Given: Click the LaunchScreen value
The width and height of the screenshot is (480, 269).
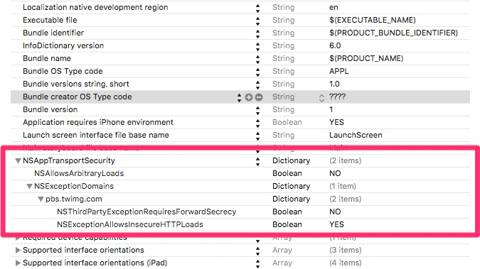Looking at the screenshot, I should pos(356,135).
